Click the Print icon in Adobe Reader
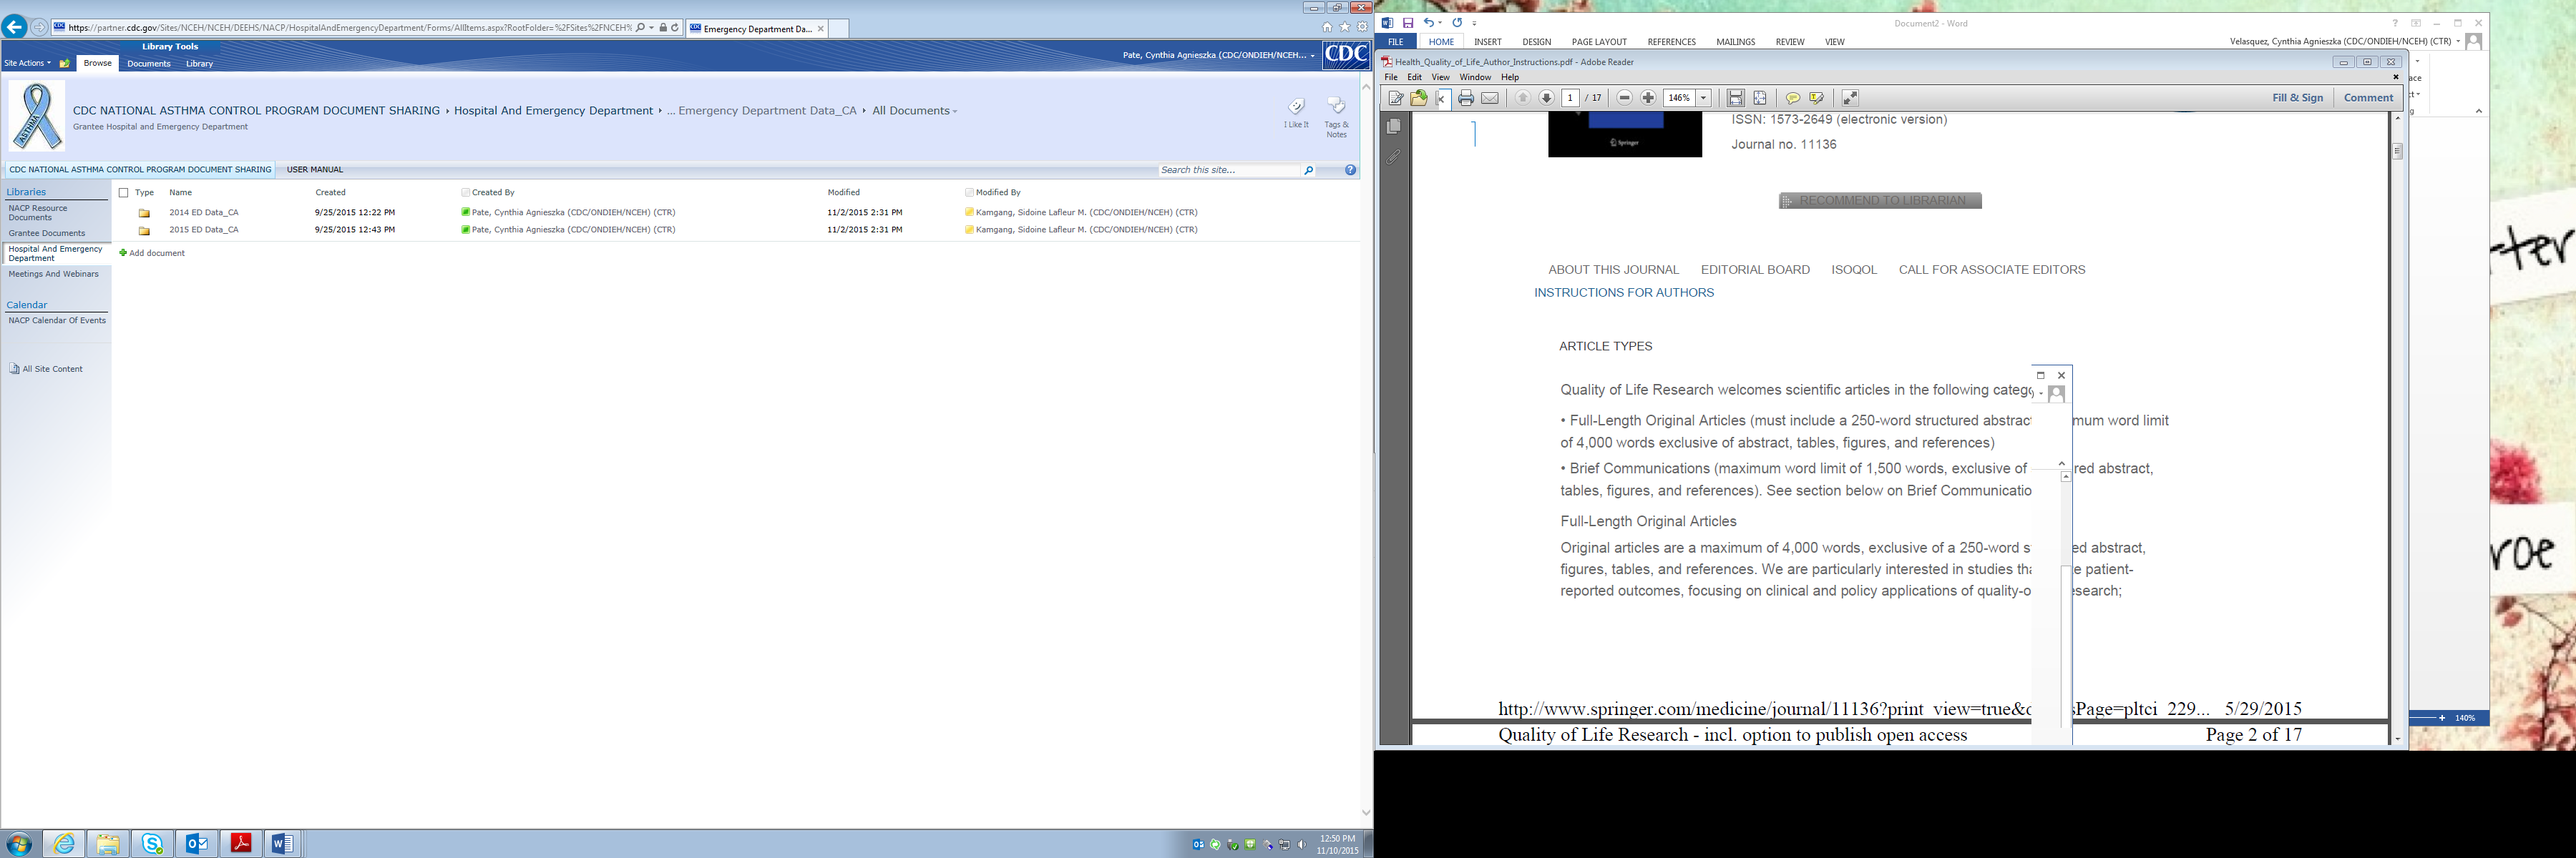This screenshot has width=2576, height=858. click(x=1465, y=98)
